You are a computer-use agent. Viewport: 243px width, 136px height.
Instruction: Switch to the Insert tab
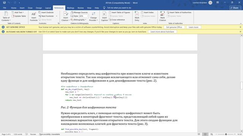pyautogui.click(x=22, y=8)
